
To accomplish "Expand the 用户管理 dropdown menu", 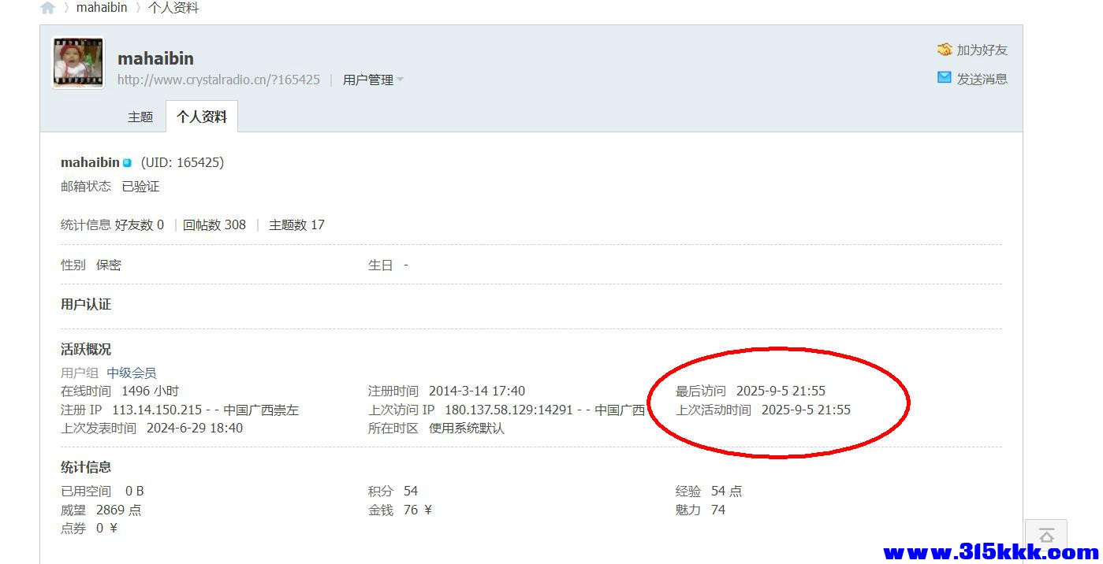I will coord(373,80).
